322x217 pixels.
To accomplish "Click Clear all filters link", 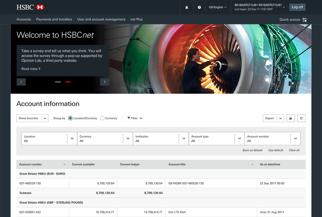I will pyautogui.click(x=294, y=150).
